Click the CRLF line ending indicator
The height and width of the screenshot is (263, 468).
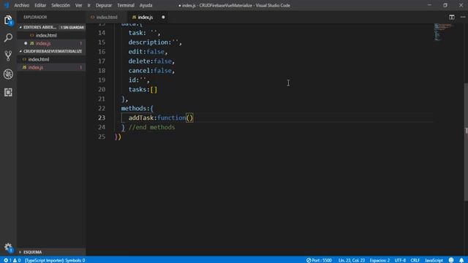415,260
